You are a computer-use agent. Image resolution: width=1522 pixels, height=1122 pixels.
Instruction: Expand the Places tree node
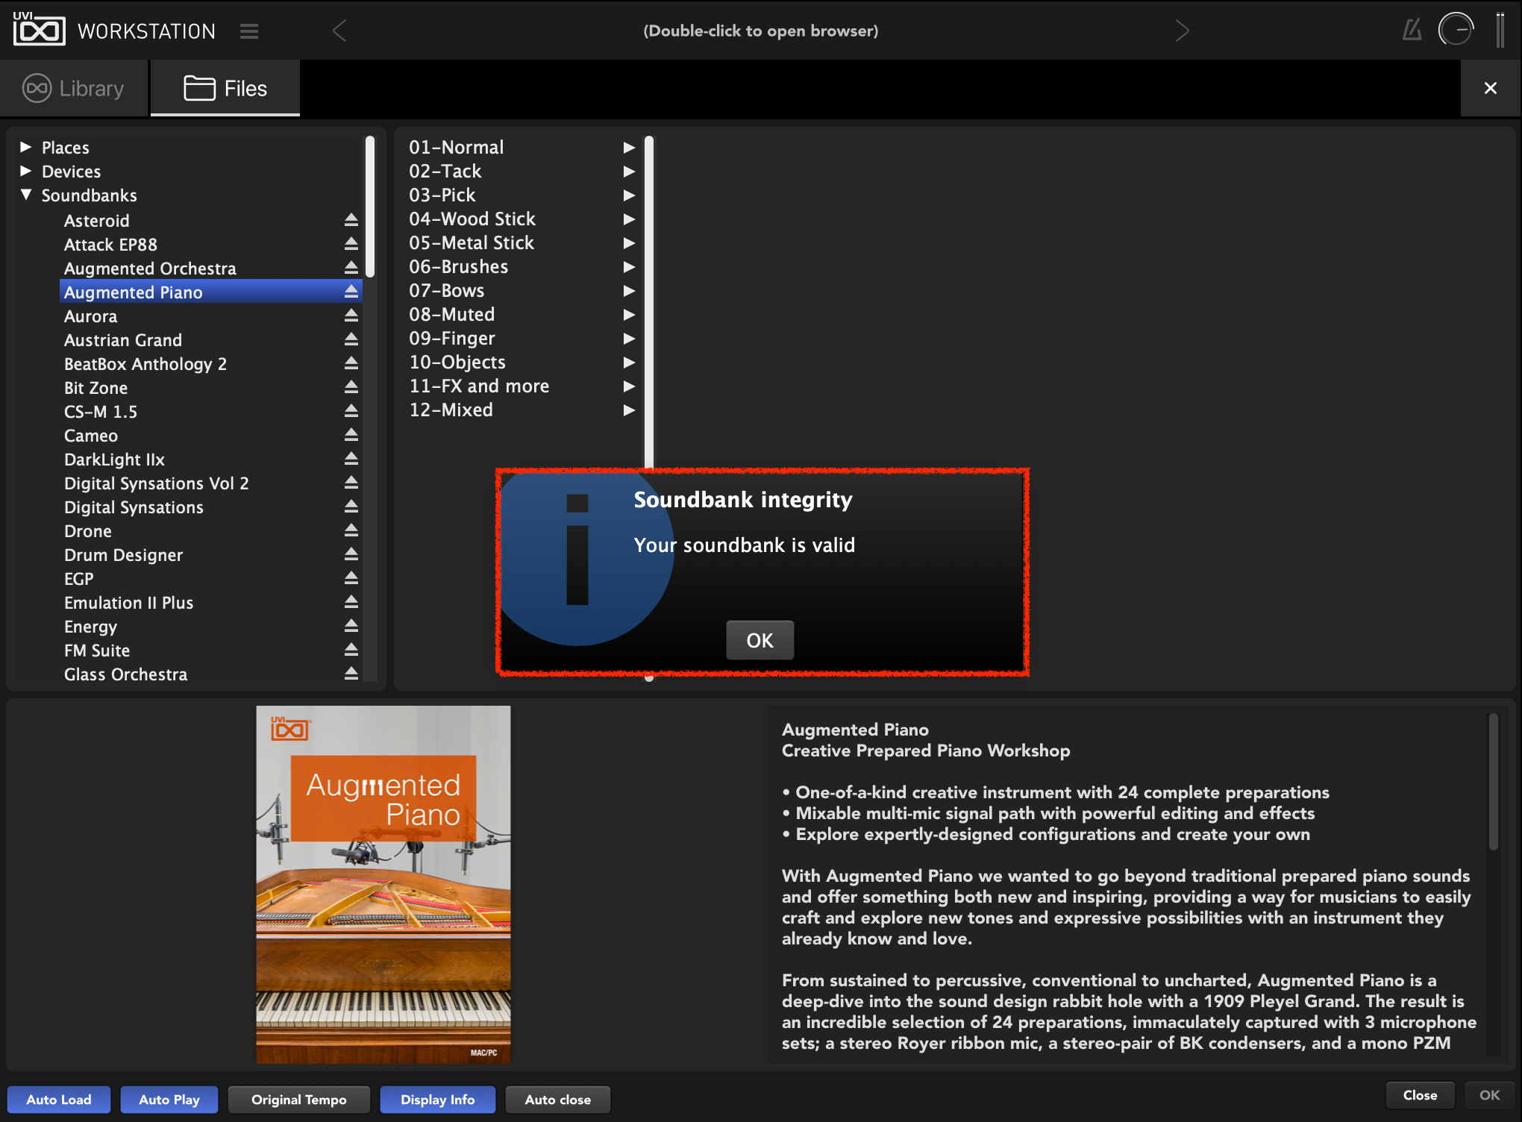point(25,147)
